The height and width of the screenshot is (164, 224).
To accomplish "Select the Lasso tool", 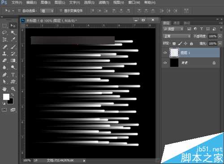I will click(4, 33).
